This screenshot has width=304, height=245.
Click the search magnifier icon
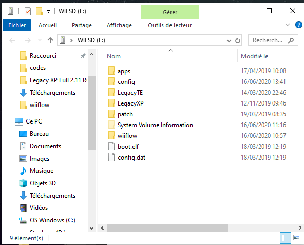tap(291, 40)
